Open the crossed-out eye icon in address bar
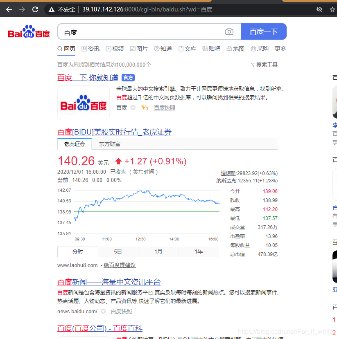337x339 pixels. (319, 9)
